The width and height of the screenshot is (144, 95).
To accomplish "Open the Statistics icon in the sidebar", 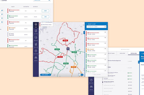I will (36, 45).
